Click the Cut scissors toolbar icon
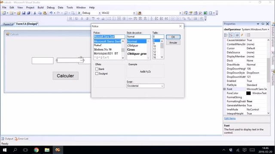This screenshot has height=154, width=275. (x=35, y=13)
